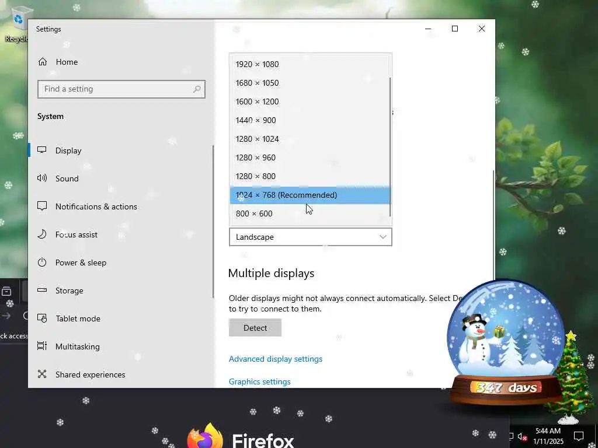Click the snow globe countdown widget
Image resolution: width=598 pixels, height=448 pixels.
coord(505,342)
